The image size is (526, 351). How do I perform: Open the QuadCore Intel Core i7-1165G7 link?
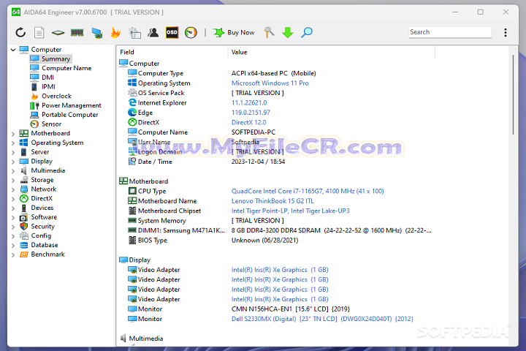tap(308, 191)
